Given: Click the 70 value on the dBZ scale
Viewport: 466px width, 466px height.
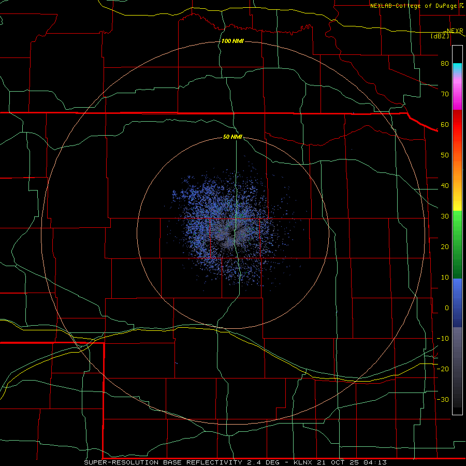Looking at the screenshot, I should tap(445, 94).
